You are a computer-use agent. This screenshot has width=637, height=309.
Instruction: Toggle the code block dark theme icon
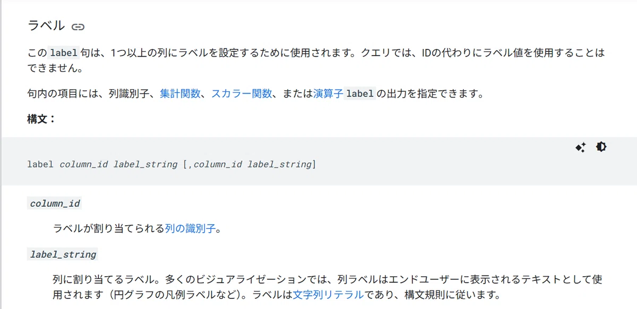[601, 147]
